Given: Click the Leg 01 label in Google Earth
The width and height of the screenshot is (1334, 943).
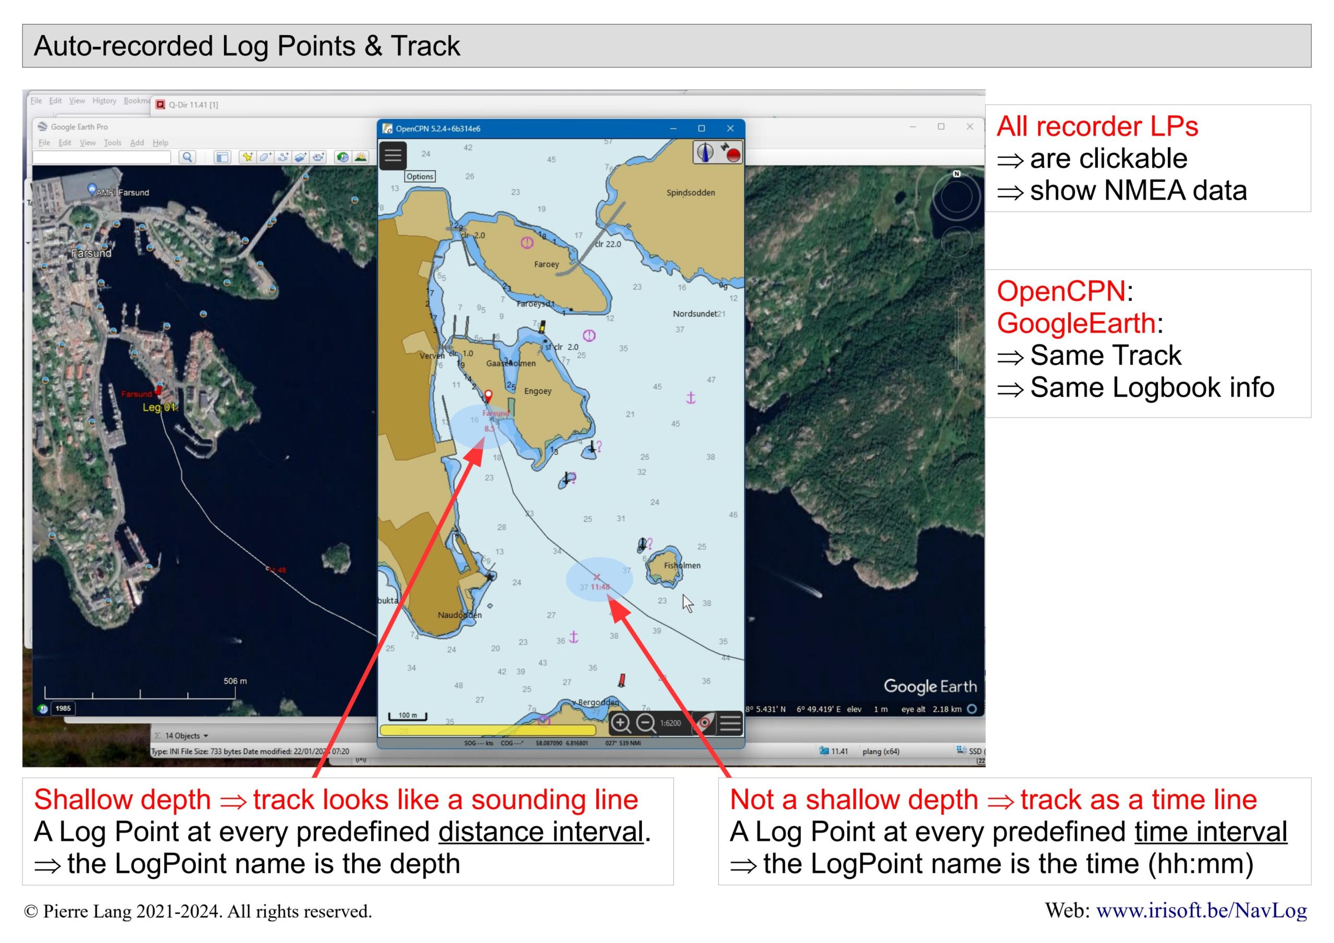Looking at the screenshot, I should pyautogui.click(x=159, y=408).
